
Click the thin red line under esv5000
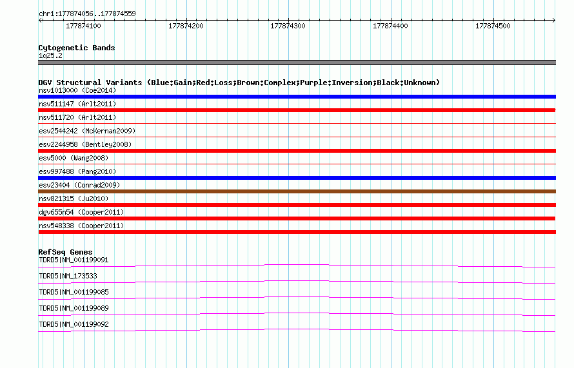click(297, 164)
